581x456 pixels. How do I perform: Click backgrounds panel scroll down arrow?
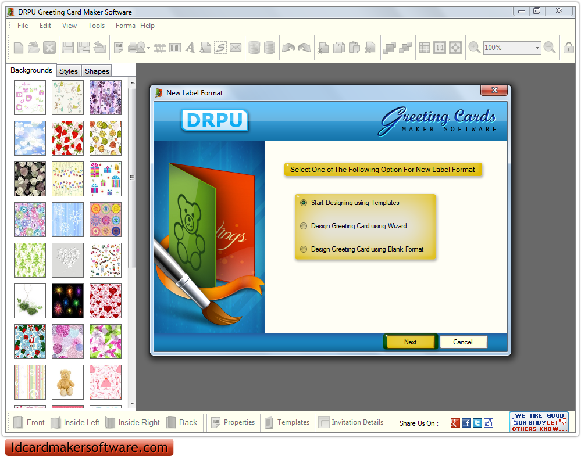[x=132, y=404]
